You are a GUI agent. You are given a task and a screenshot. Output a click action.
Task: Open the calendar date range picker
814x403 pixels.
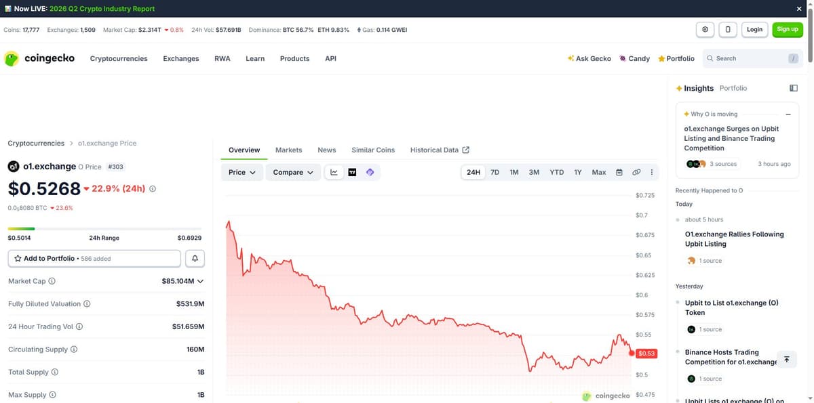(619, 172)
